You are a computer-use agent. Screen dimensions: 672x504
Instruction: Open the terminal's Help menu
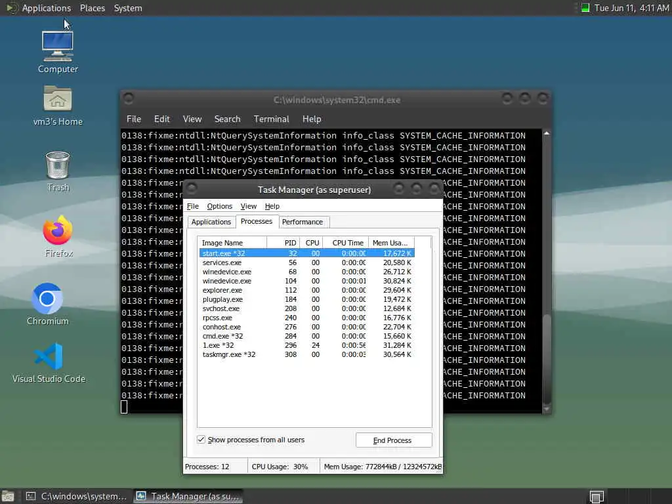[312, 119]
